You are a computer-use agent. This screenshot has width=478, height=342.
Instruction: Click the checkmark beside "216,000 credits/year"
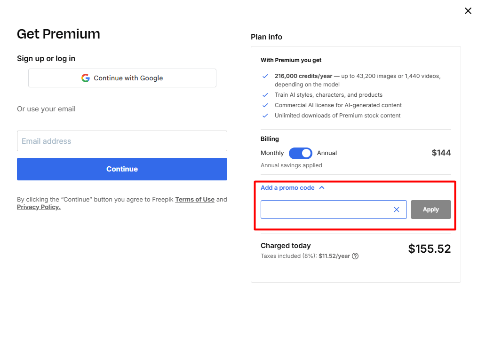(264, 76)
